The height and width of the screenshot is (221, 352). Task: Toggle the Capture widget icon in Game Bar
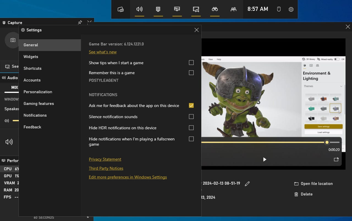[158, 9]
